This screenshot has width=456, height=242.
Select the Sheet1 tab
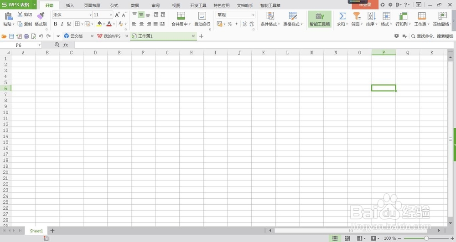36,231
